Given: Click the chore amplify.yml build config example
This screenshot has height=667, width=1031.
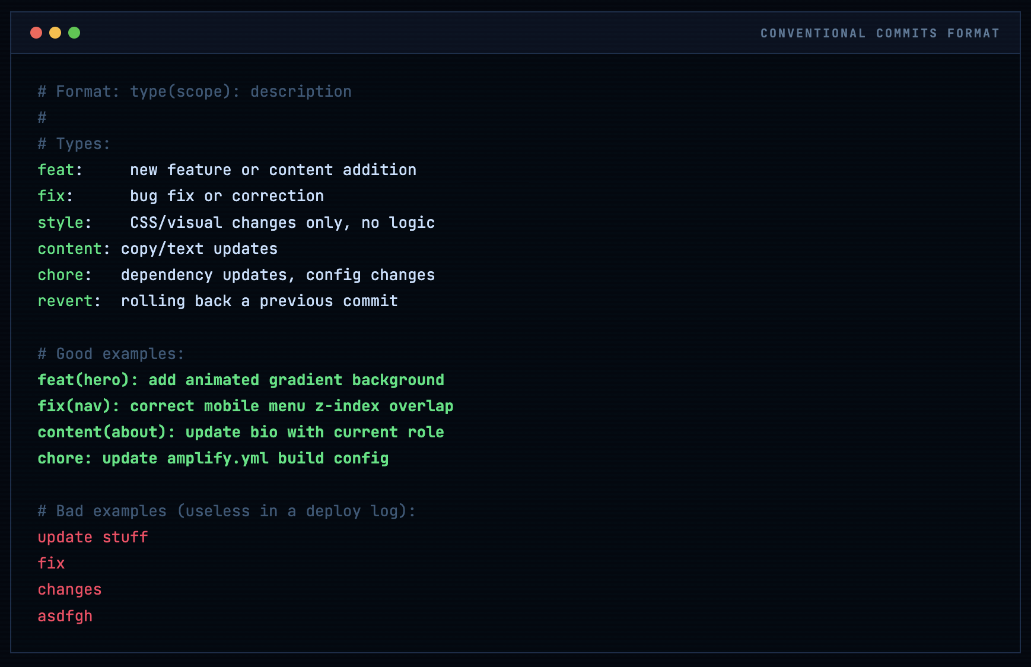Looking at the screenshot, I should 213,458.
